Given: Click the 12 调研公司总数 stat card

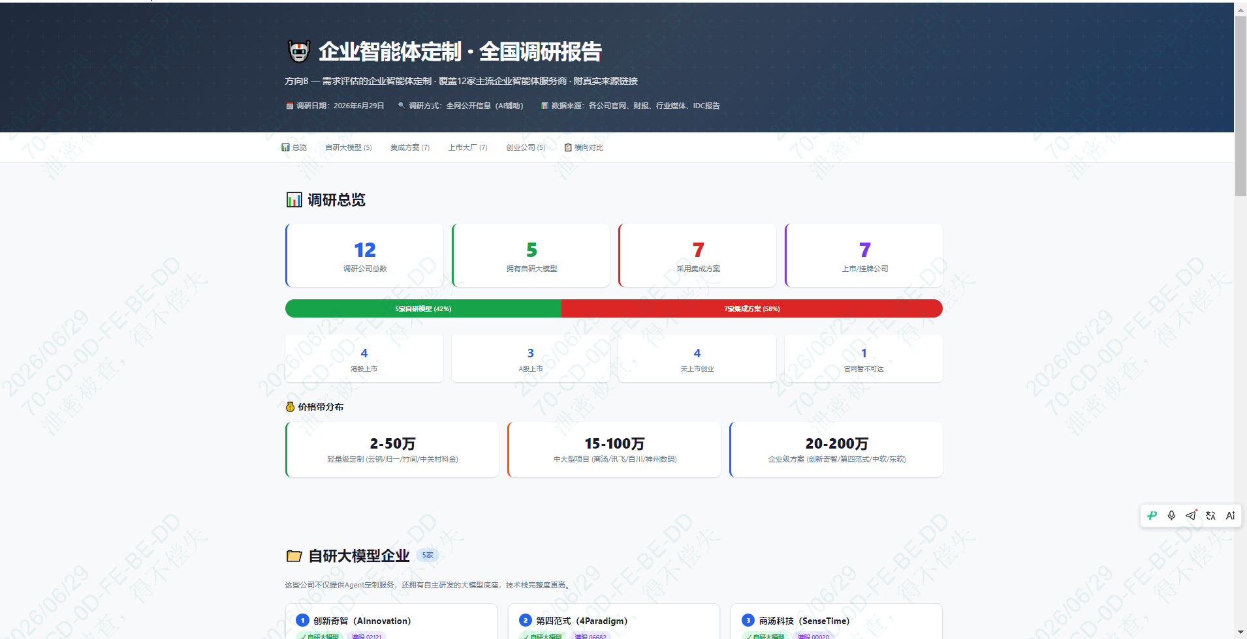Looking at the screenshot, I should [364, 256].
